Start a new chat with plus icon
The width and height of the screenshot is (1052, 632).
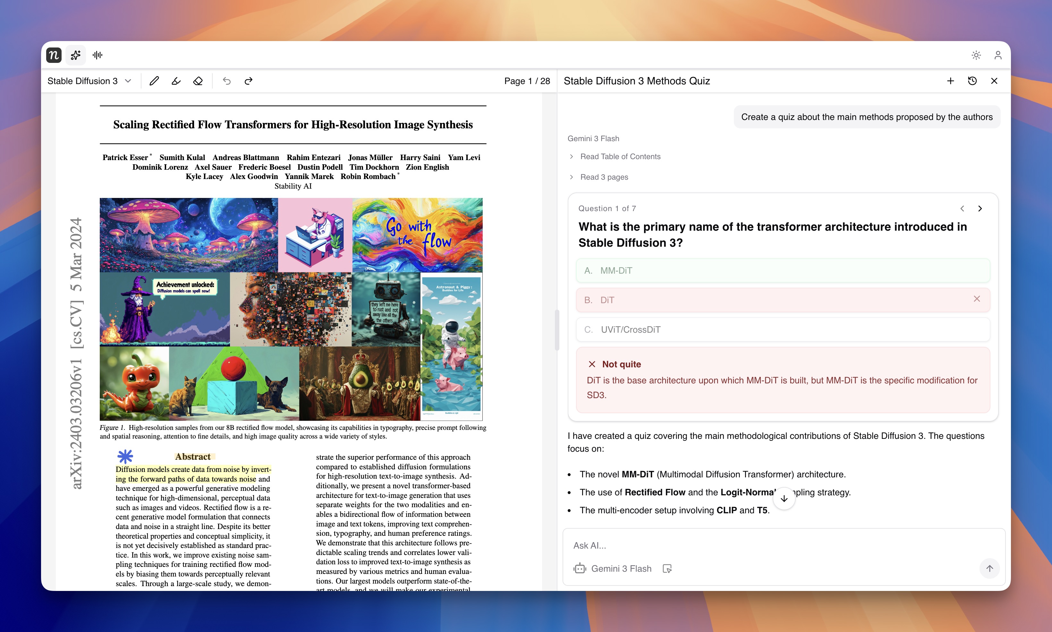click(950, 81)
